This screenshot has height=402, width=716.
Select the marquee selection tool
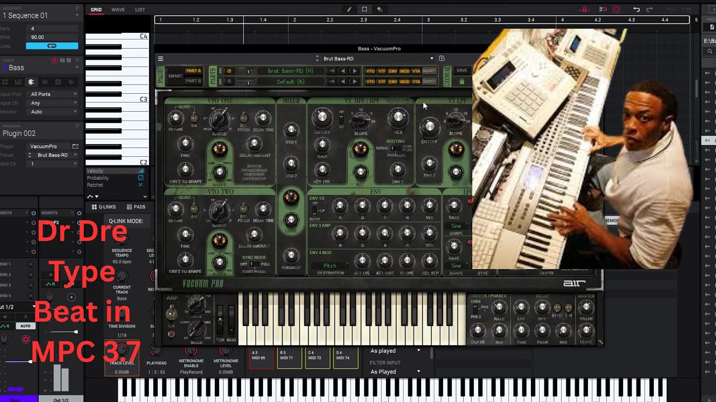point(365,9)
